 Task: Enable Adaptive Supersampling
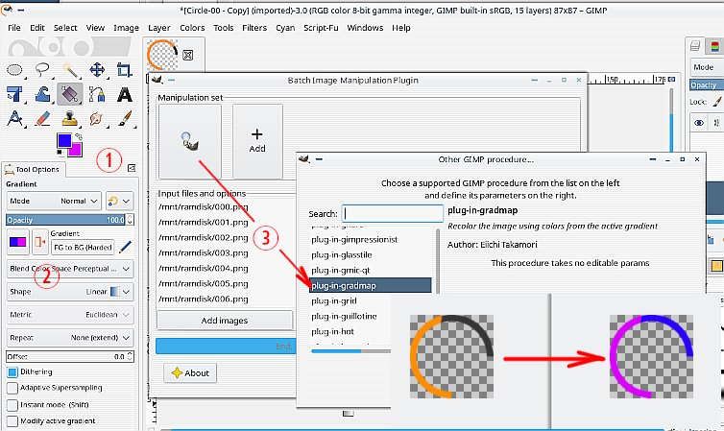pyautogui.click(x=12, y=388)
